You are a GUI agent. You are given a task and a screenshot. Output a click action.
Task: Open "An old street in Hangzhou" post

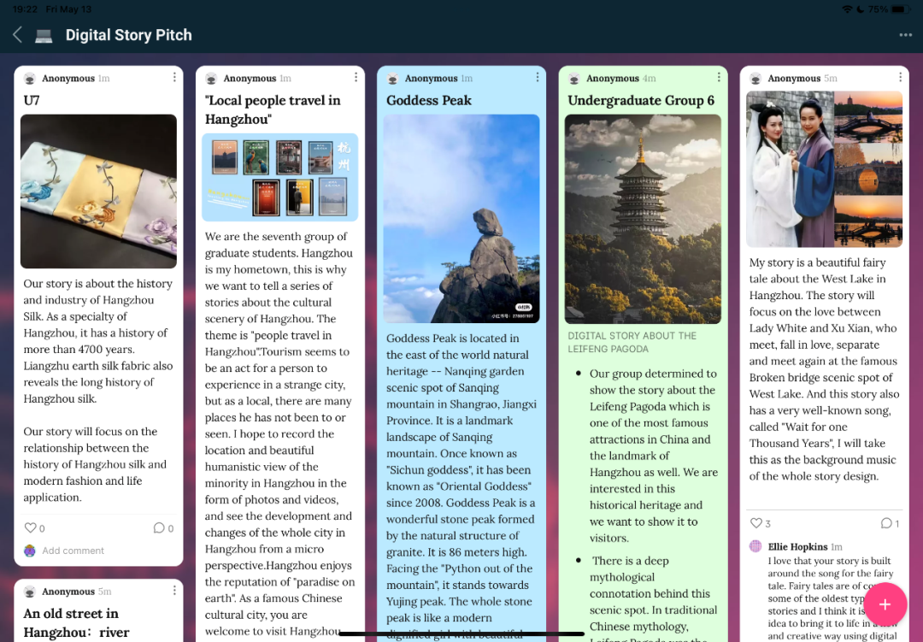(x=77, y=622)
